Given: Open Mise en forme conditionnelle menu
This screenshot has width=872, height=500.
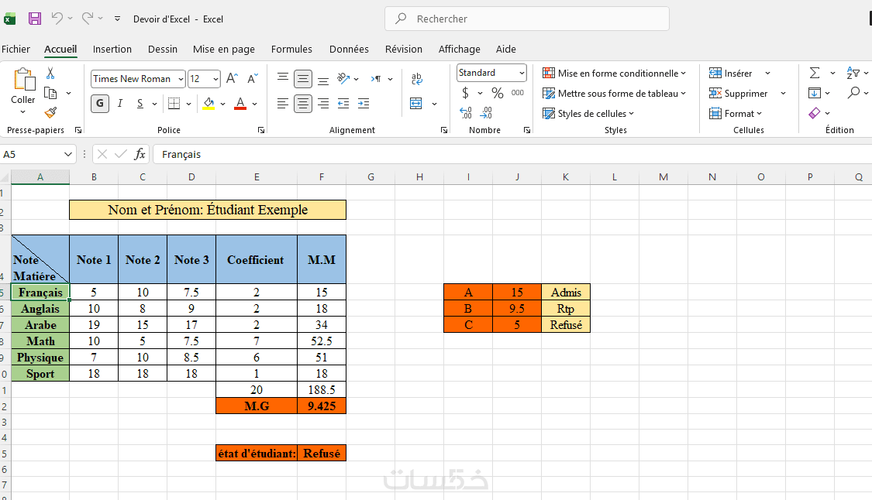Looking at the screenshot, I should click(614, 73).
